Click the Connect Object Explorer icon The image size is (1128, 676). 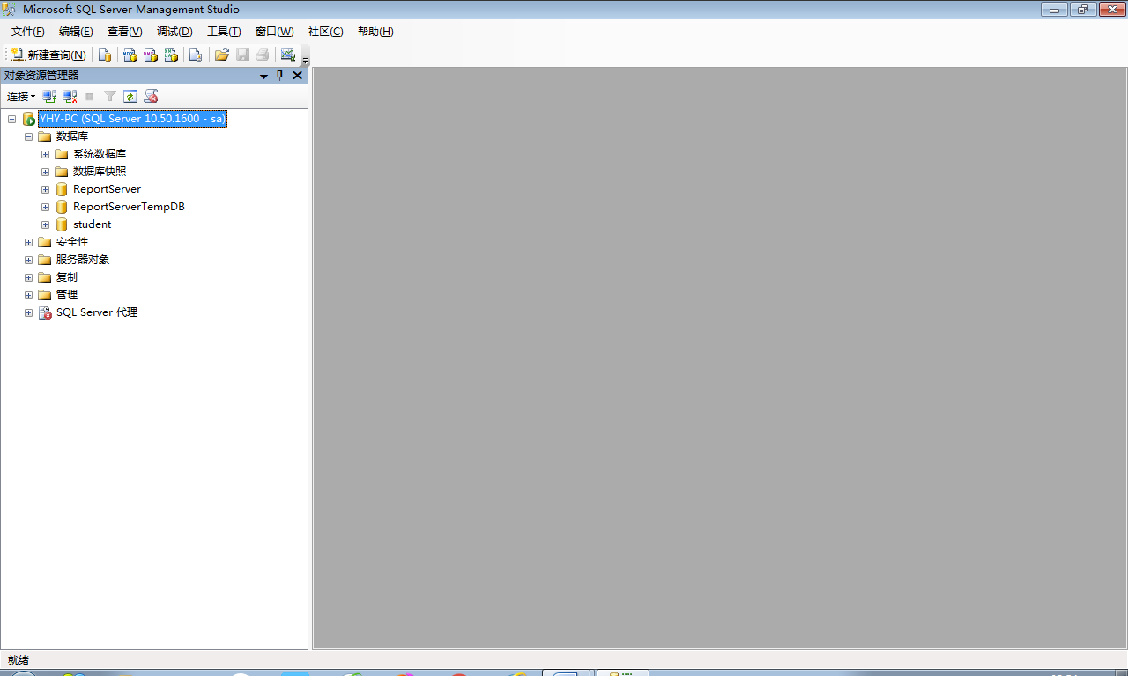(x=50, y=97)
